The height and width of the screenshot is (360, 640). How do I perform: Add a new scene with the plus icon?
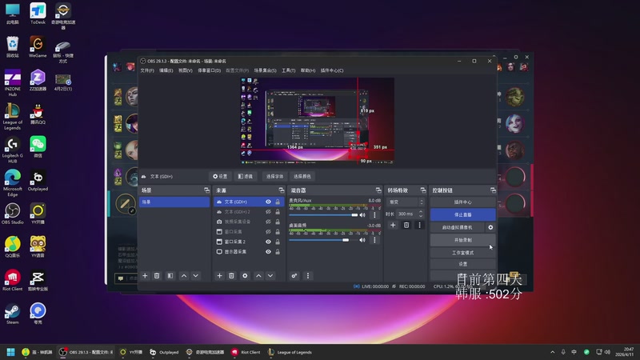pos(145,276)
